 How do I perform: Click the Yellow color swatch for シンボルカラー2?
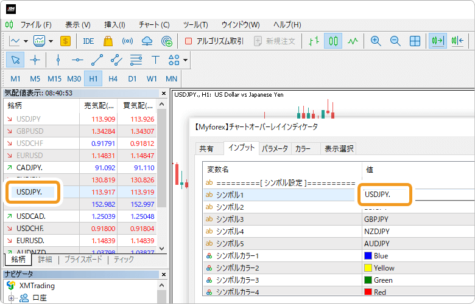click(368, 268)
